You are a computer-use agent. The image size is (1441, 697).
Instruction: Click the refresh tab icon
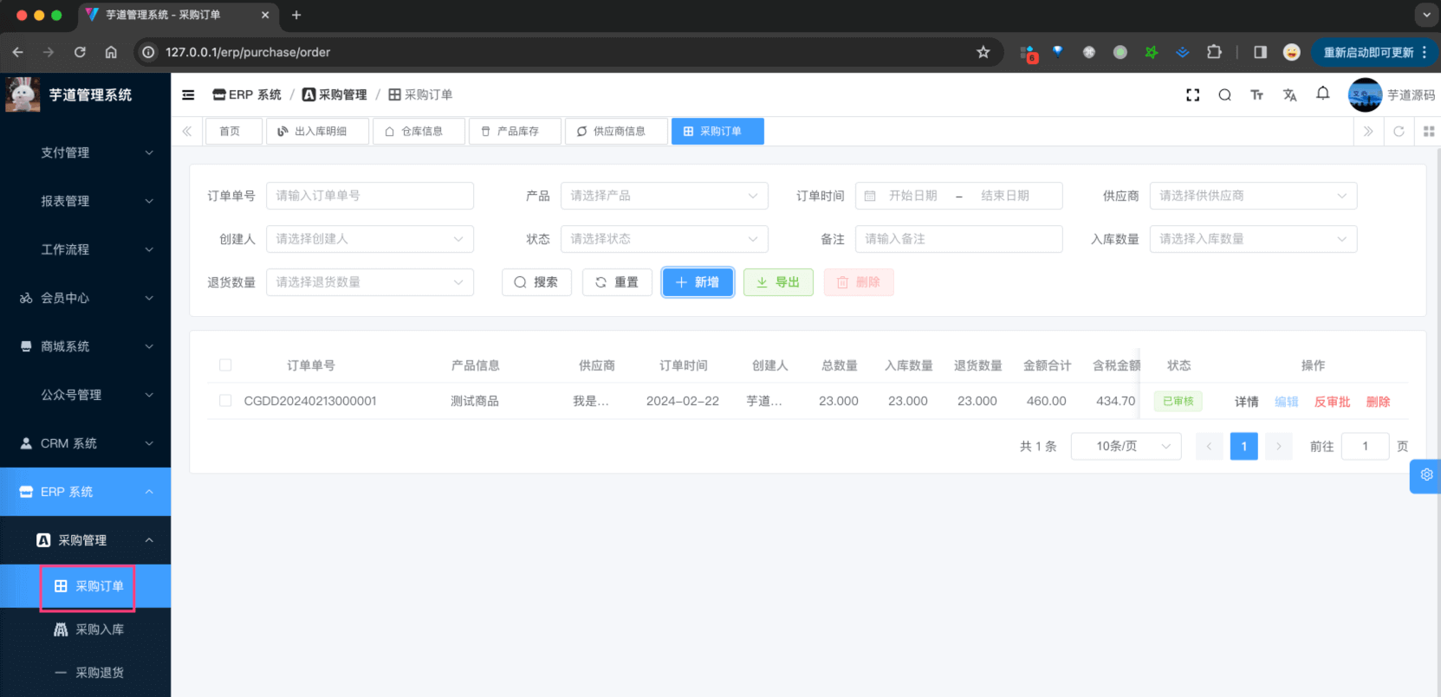tap(1399, 132)
